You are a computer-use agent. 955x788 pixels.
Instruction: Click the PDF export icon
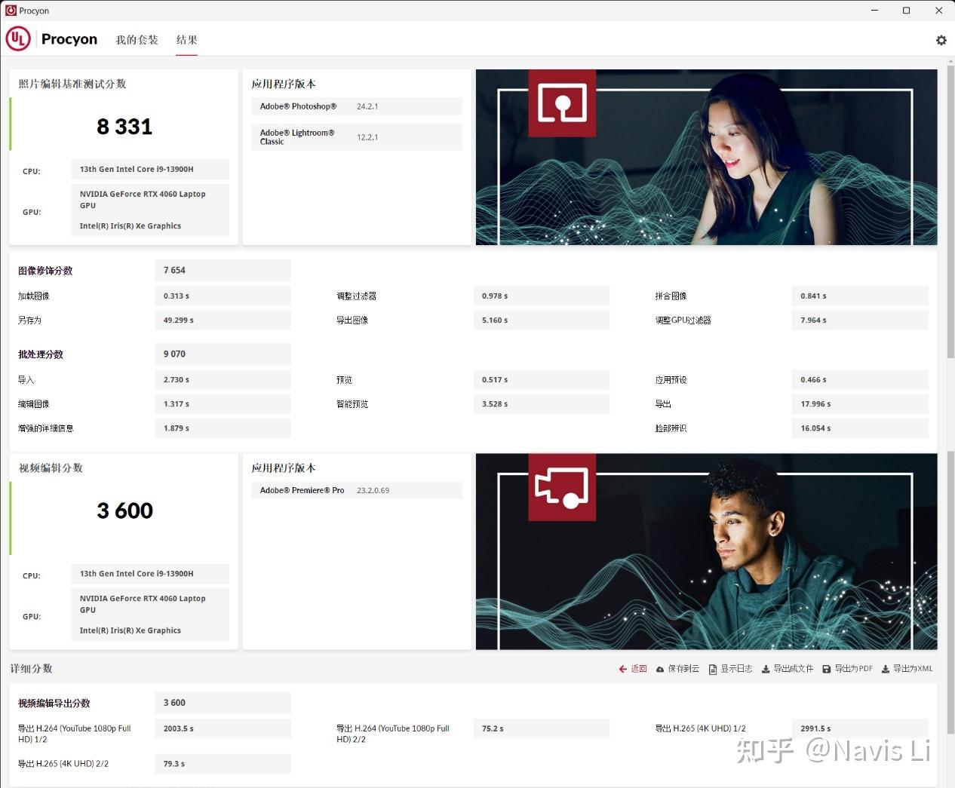[827, 669]
